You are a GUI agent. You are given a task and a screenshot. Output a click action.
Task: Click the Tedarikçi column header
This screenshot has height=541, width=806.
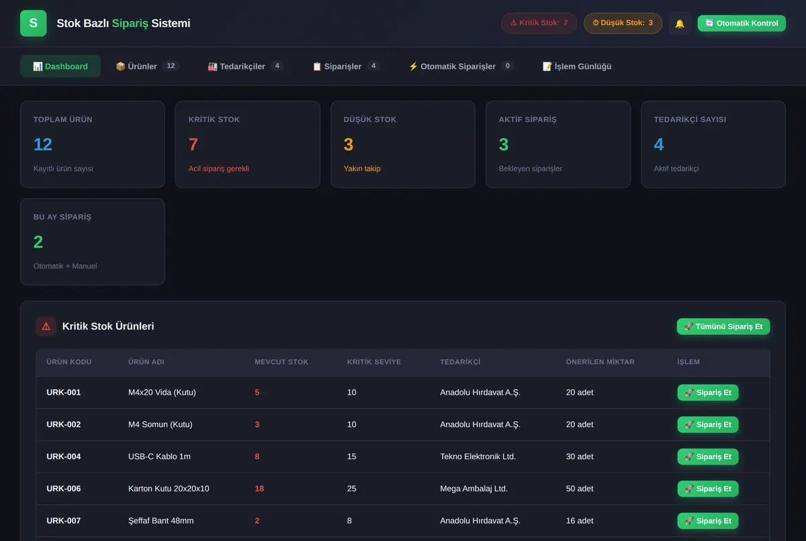(460, 362)
